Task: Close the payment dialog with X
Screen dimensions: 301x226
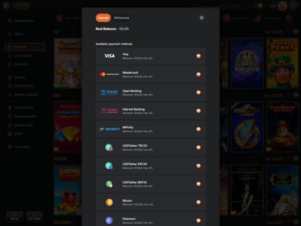Action: click(202, 18)
